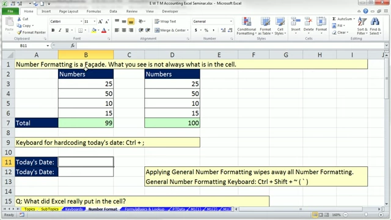This screenshot has height=220, width=391.
Task: Open Clear dropdown in Editing group
Action: [340, 32]
